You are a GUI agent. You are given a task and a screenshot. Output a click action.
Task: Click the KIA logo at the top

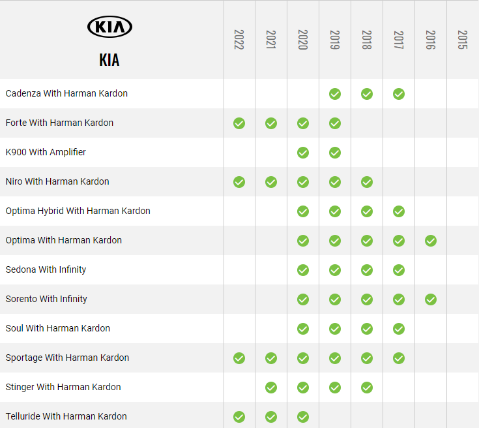click(109, 27)
